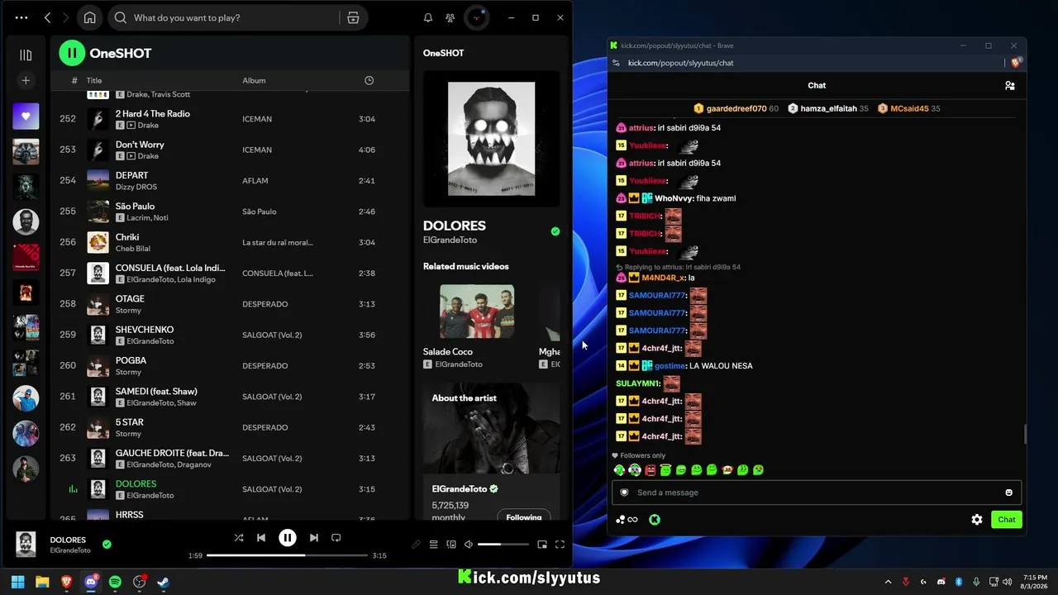Go to Spotify Home
The height and width of the screenshot is (595, 1058).
pos(89,17)
